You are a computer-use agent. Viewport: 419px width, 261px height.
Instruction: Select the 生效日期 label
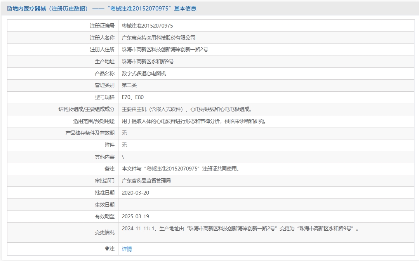coord(104,205)
